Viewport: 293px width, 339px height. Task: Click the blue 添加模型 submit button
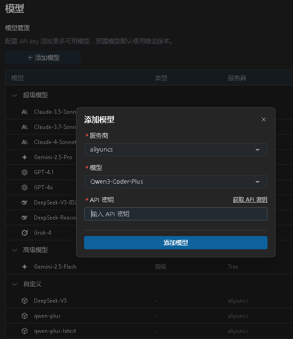[176, 243]
